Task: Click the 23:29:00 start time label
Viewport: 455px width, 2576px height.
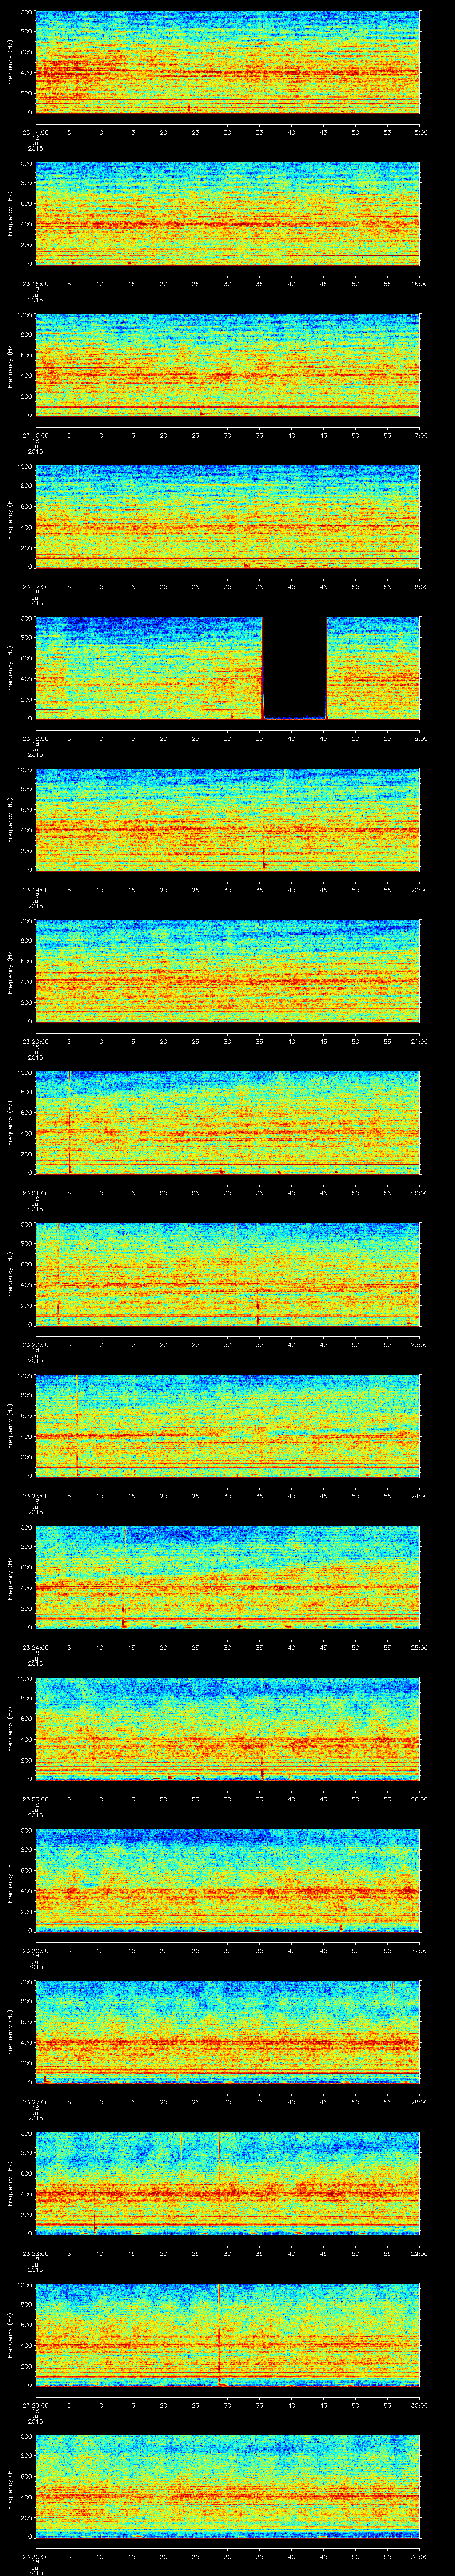Action: point(35,2405)
